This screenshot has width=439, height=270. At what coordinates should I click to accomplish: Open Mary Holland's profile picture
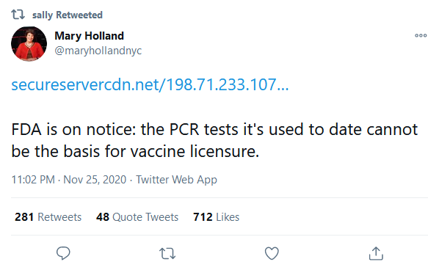click(x=29, y=43)
